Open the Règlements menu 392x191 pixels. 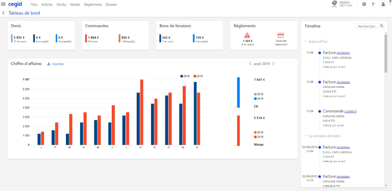pyautogui.click(x=93, y=5)
